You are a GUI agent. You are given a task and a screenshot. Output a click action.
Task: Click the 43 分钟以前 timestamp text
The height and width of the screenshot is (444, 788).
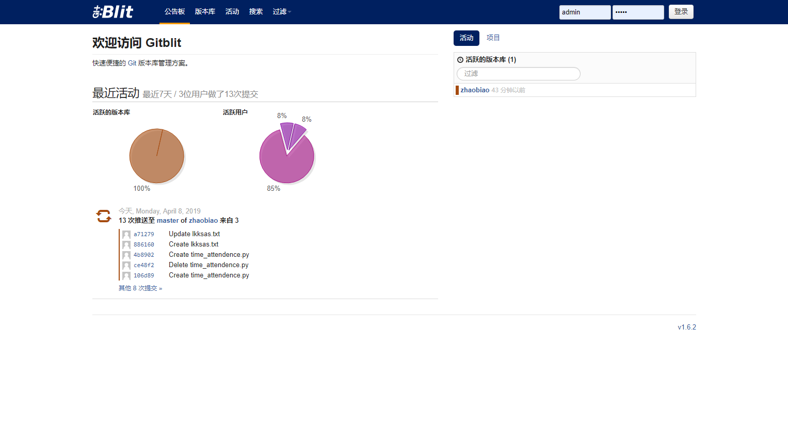click(x=508, y=90)
